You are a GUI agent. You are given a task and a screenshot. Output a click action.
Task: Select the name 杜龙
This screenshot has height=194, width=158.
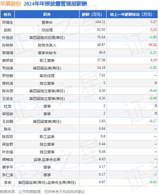coord(8,106)
